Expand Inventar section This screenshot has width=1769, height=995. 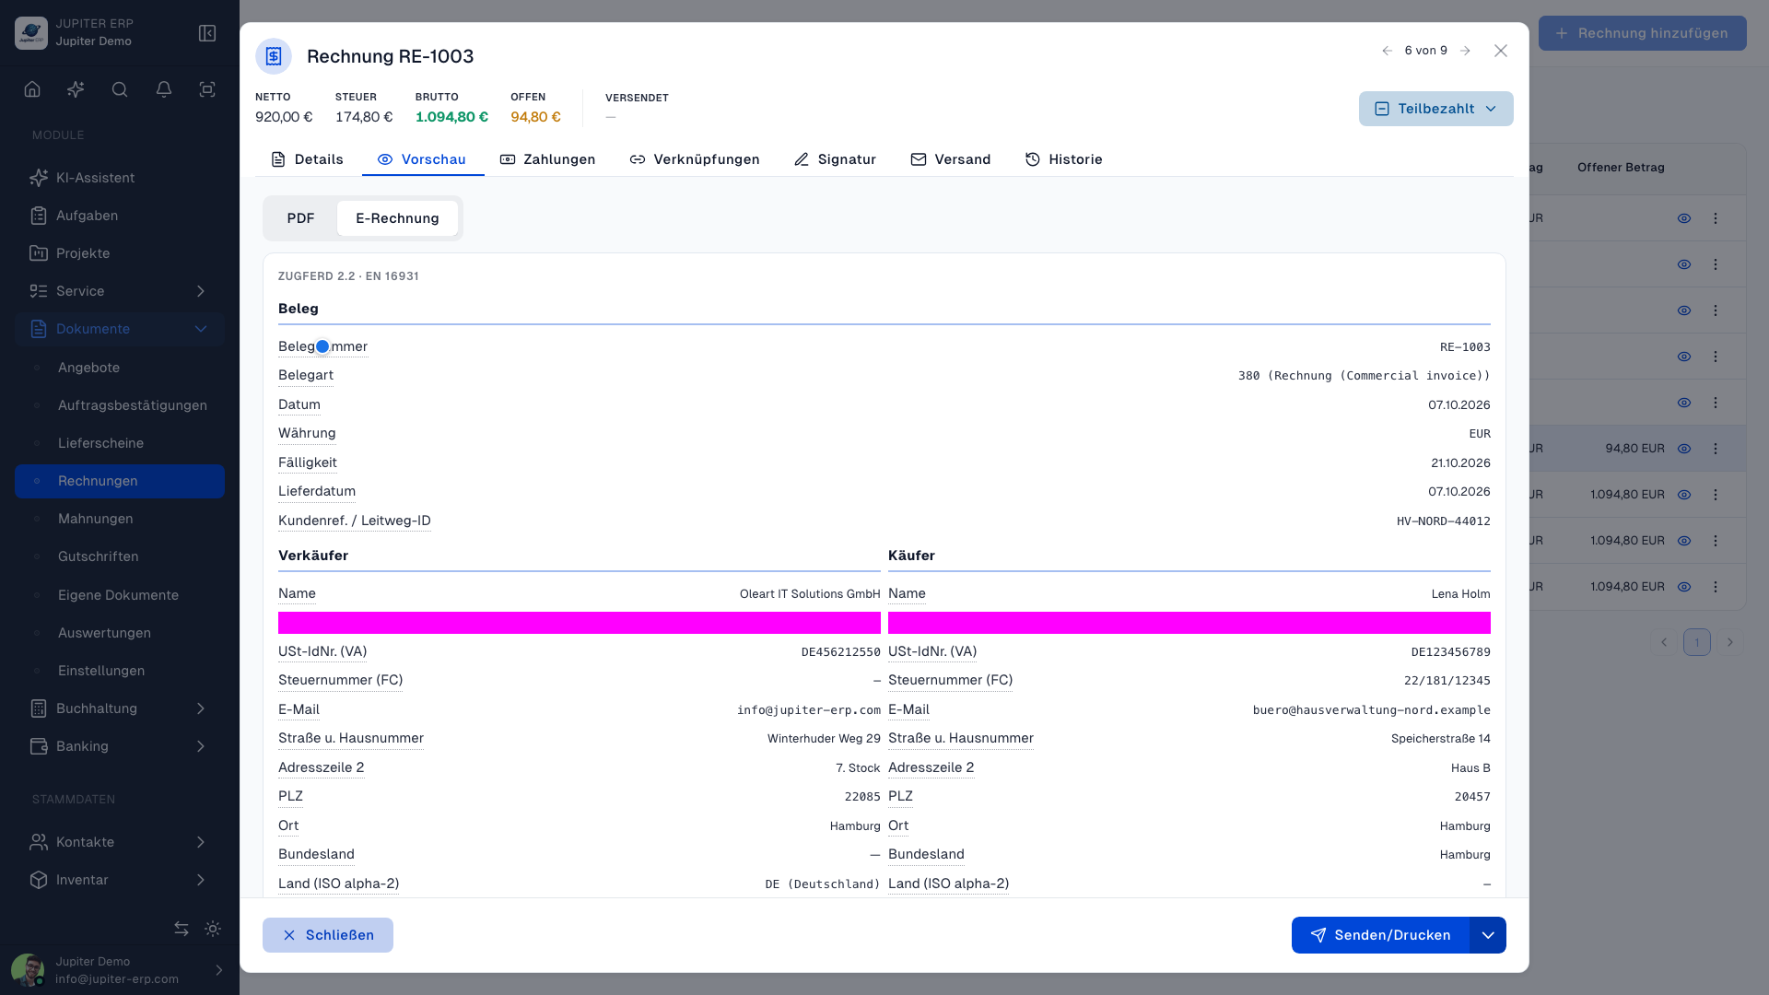(x=120, y=880)
